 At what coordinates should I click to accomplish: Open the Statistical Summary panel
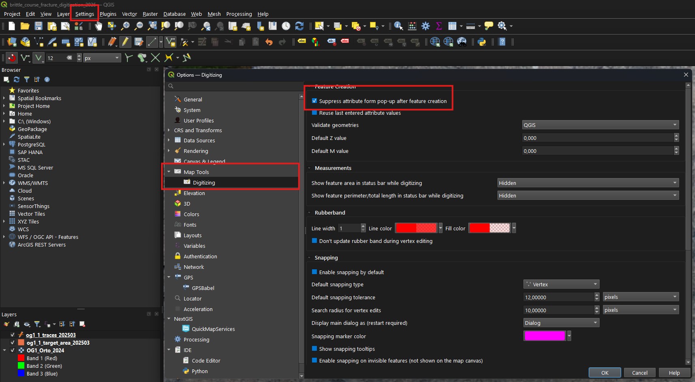(439, 26)
